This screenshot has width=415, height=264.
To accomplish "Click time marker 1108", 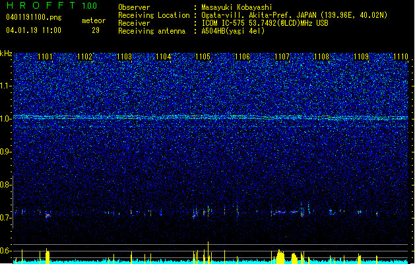I will [x=321, y=57].
